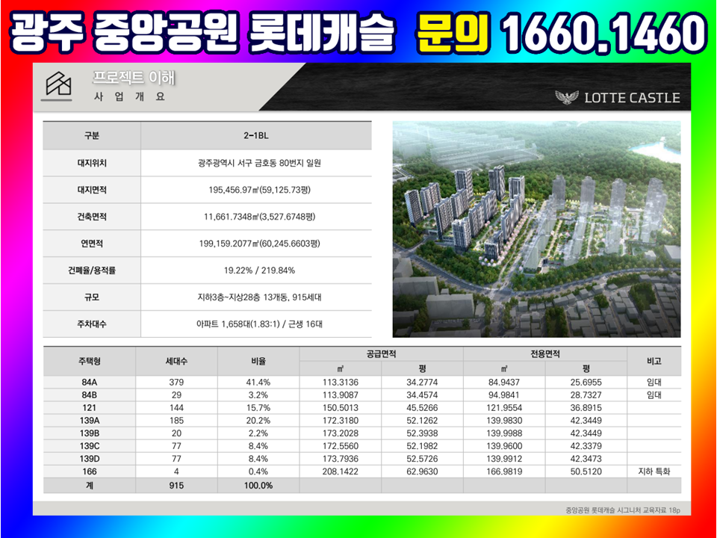Click the value 11,661.7348㎡(3,527.6748평)
This screenshot has height=538, width=717.
point(259,217)
